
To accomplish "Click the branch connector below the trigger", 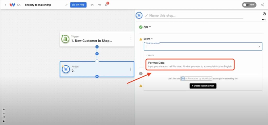I will point(97,47).
